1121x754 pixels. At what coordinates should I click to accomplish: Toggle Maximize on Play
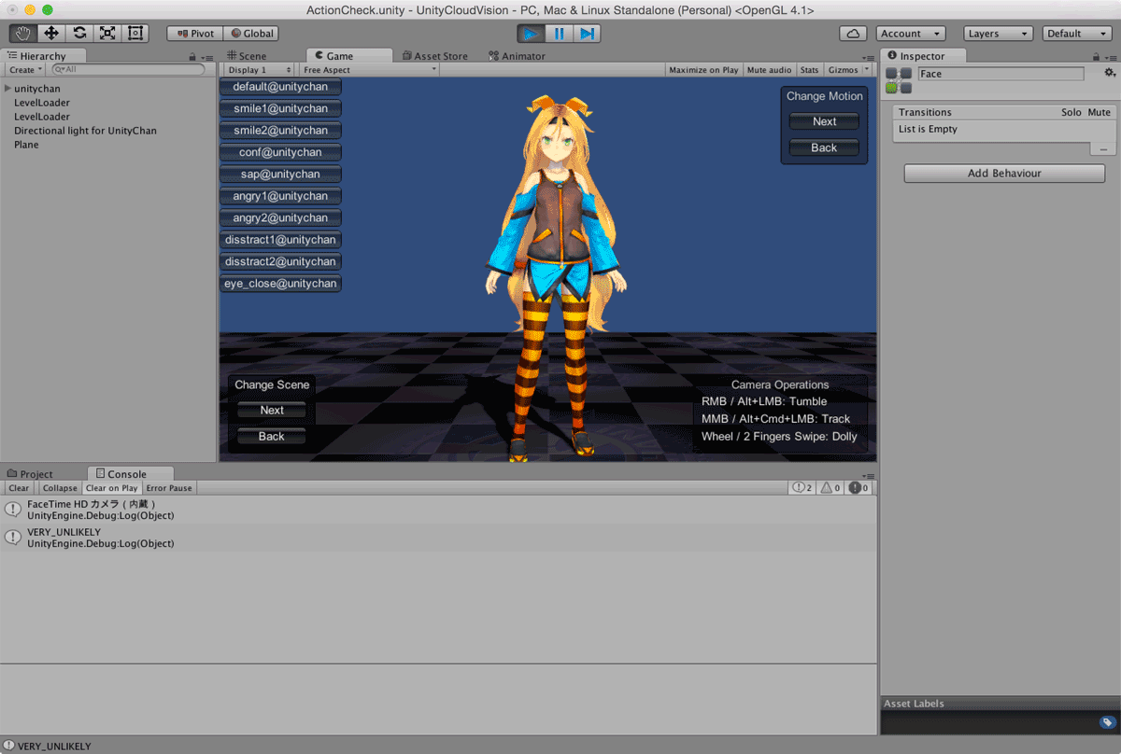(x=703, y=70)
